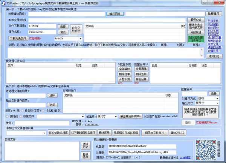Viewport: 226px width, 163px height.
Task: Select 按名称(数字) sorting option
Action: [x=43, y=111]
